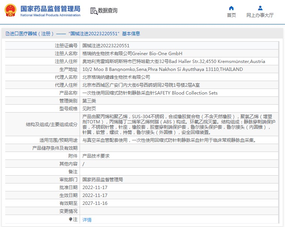Image resolution: width=285 pixels, height=227 pixels.
Task: Click the 管理类别 row label
Action: [68, 101]
